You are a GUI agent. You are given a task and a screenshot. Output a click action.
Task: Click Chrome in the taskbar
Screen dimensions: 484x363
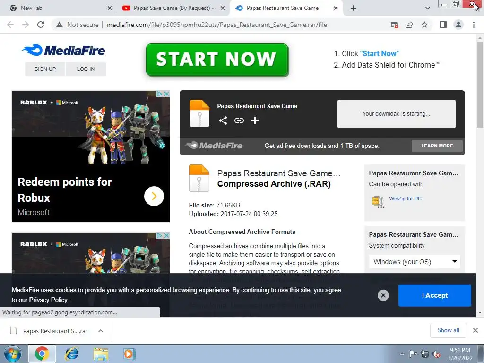click(x=42, y=354)
